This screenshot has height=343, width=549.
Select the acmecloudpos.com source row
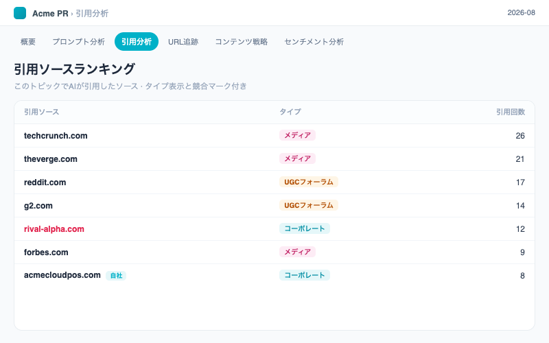pos(274,276)
